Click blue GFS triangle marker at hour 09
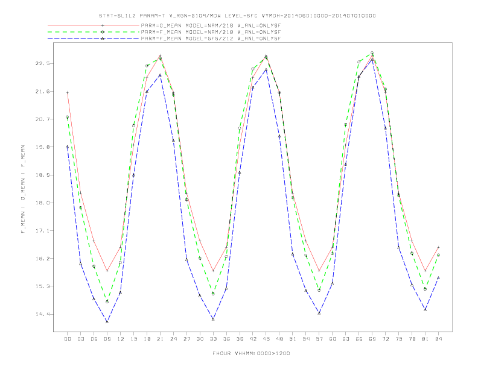478x369 pixels. tap(107, 321)
